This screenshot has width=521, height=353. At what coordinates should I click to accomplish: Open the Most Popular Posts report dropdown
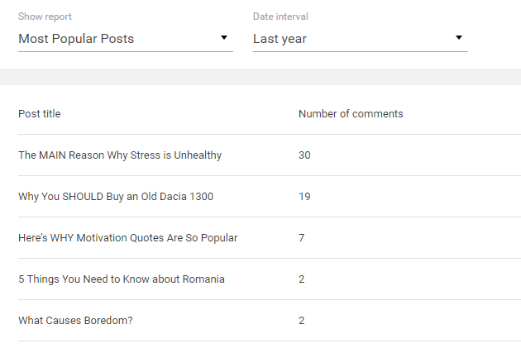[x=126, y=39]
